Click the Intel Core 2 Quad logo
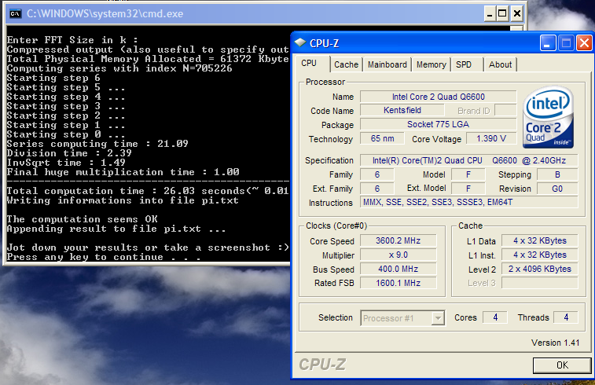595x385 pixels. (548, 117)
